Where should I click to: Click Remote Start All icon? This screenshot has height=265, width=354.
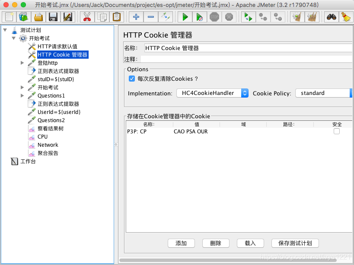(249, 17)
